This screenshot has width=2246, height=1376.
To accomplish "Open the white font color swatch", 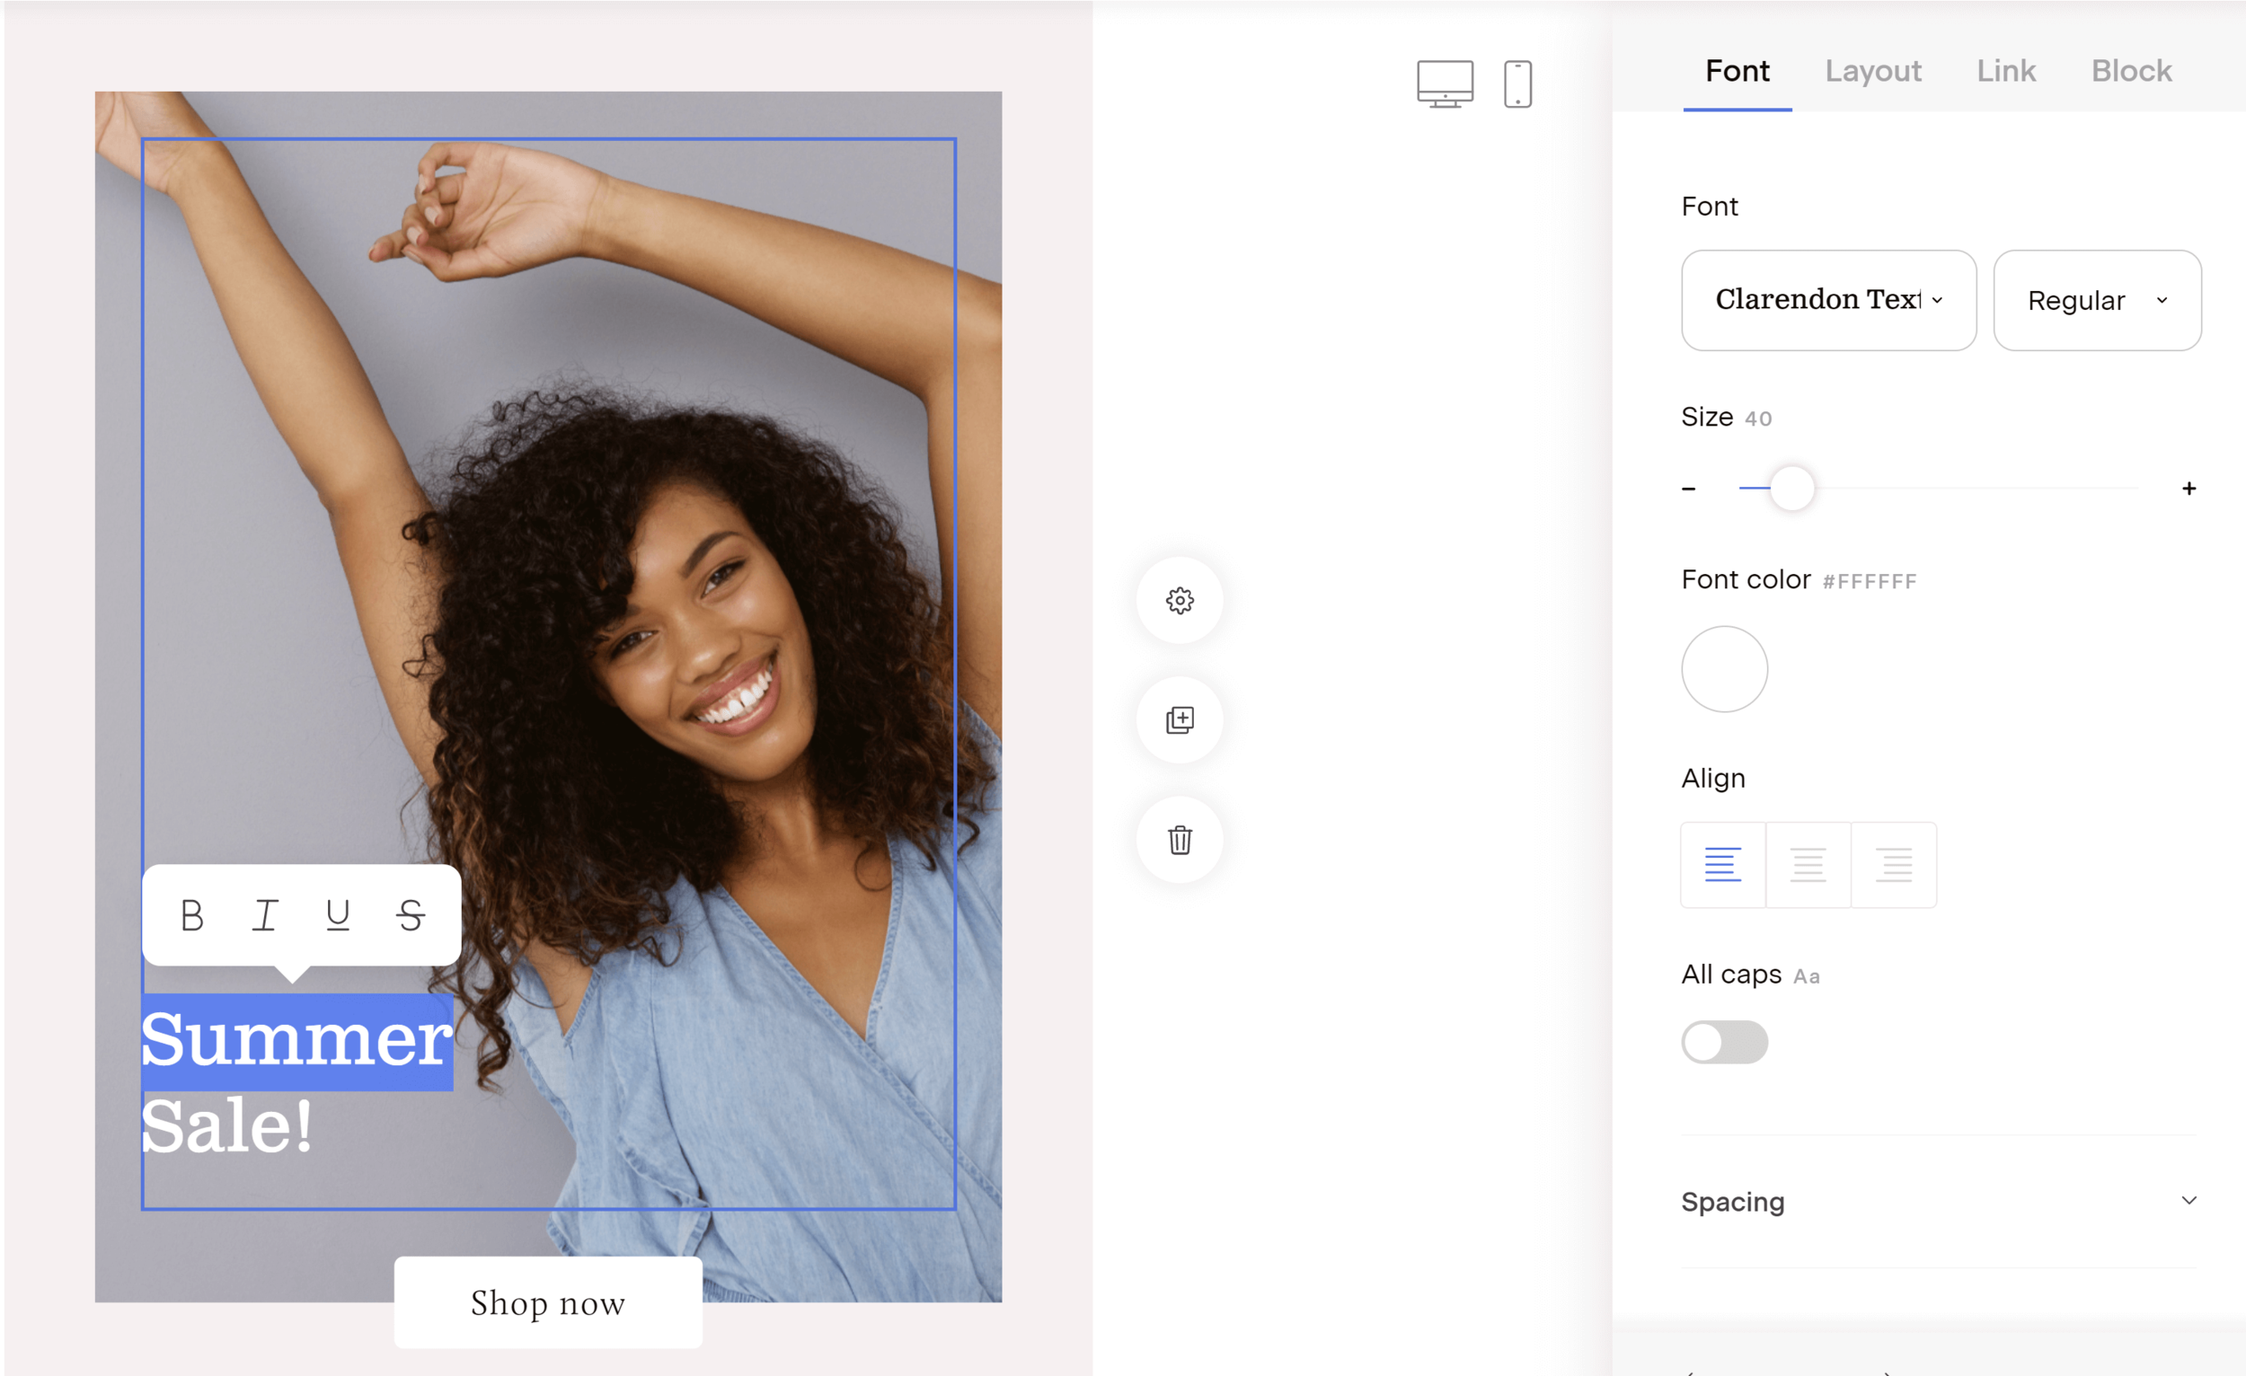I will pyautogui.click(x=1724, y=669).
